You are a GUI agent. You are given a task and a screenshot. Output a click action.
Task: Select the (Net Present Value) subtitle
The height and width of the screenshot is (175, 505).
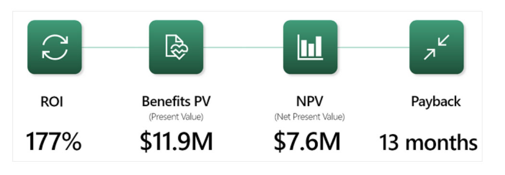tap(309, 117)
